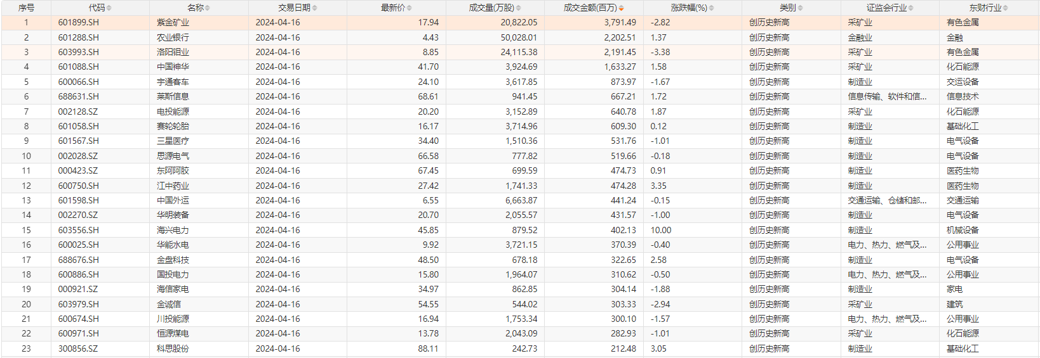The image size is (1040, 358).
Task: Click the sort icon beside 最新价
Action: point(410,8)
